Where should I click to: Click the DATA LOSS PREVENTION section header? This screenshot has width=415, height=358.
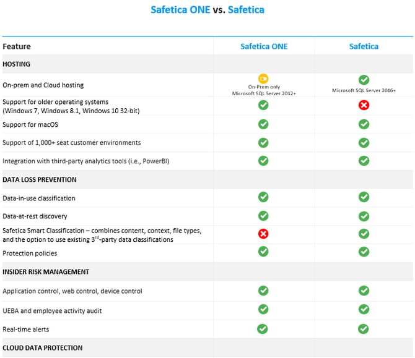click(x=40, y=180)
